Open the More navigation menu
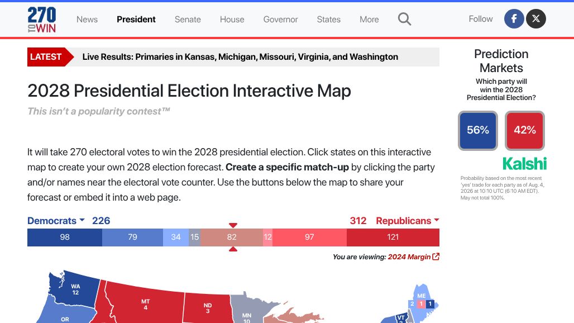This screenshot has height=323, width=574. tap(369, 20)
